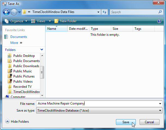Click the Save button
The width and height of the screenshot is (166, 130).
(126, 122)
